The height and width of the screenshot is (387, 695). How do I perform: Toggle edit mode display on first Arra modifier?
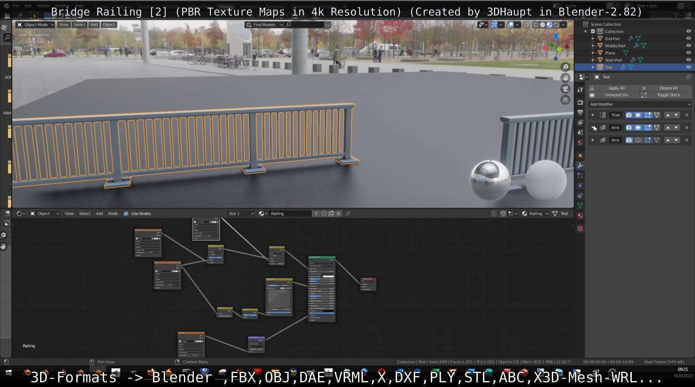click(647, 128)
